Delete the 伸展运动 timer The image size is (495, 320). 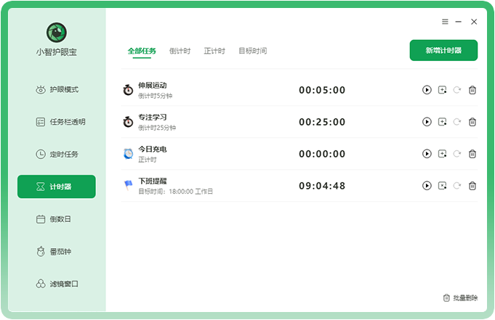[x=472, y=90]
